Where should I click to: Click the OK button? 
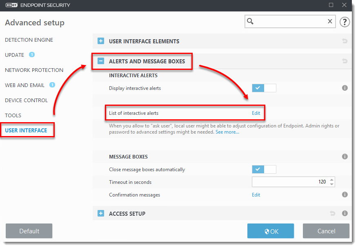click(x=270, y=231)
